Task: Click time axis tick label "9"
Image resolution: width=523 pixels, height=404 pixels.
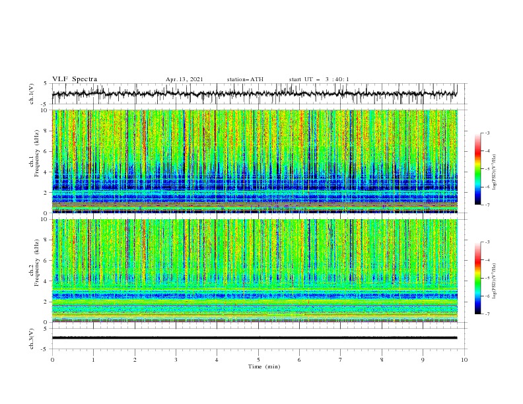Action: (x=423, y=360)
